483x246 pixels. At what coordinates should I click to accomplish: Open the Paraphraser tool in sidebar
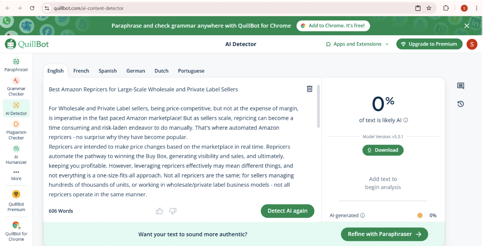coord(16,65)
